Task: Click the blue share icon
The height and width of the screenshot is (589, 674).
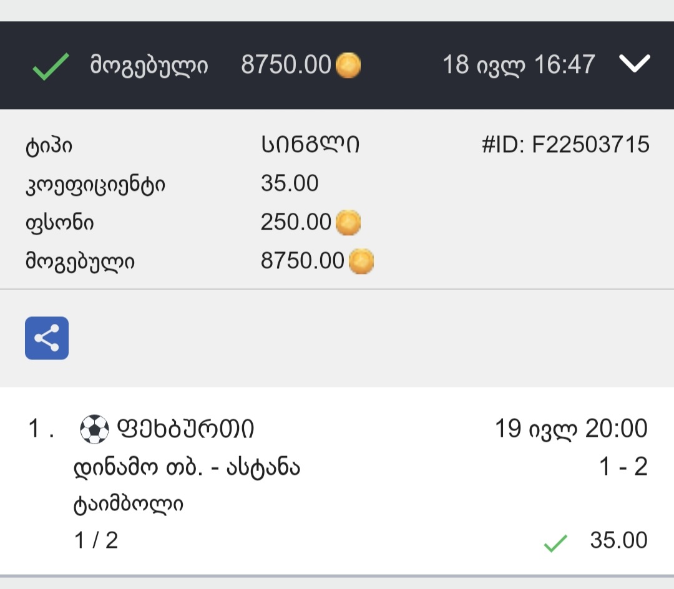Action: 47,338
